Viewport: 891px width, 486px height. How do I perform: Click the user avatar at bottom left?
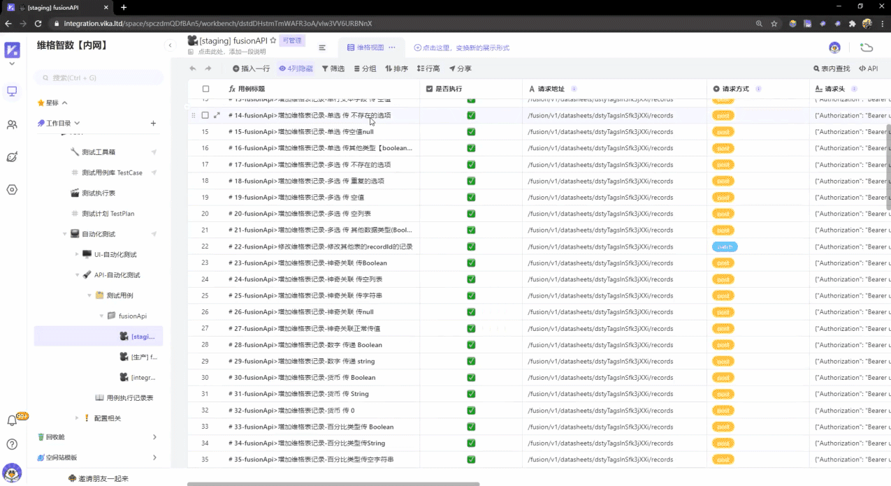pos(12,473)
